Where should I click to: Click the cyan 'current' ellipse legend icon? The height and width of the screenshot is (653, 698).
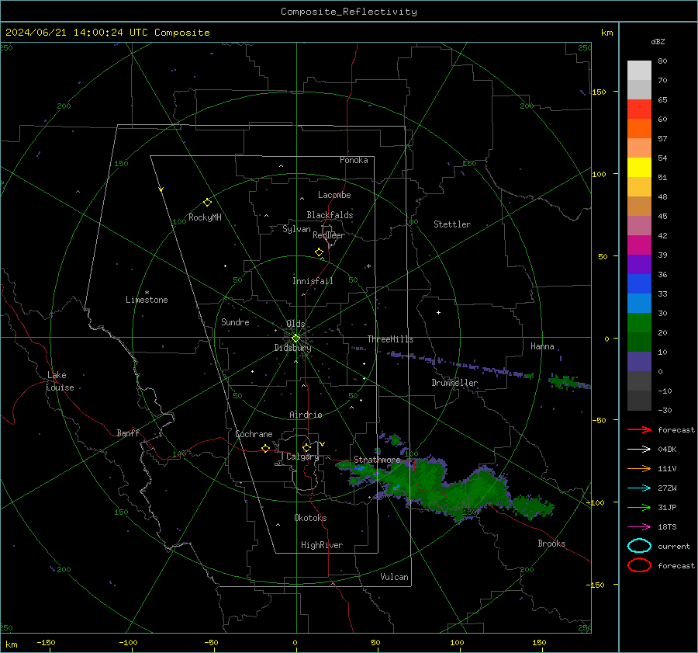639,546
